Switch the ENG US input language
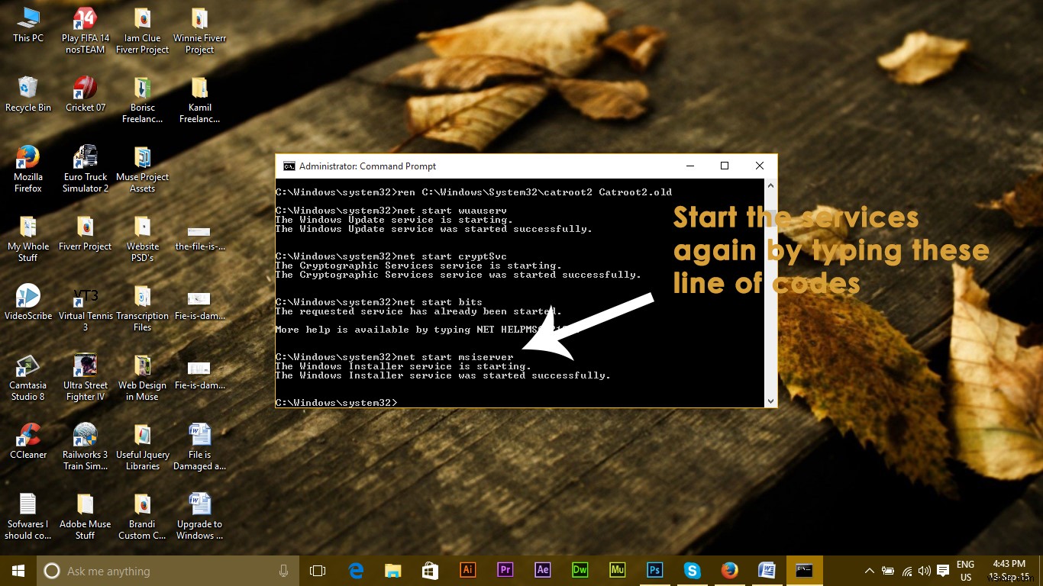 (966, 571)
